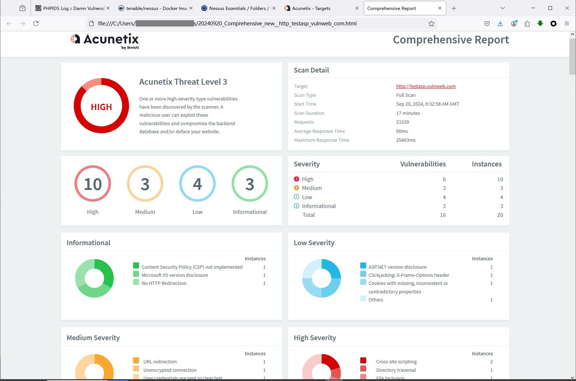Go forward to the next page
This screenshot has height=381, width=576.
click(22, 24)
